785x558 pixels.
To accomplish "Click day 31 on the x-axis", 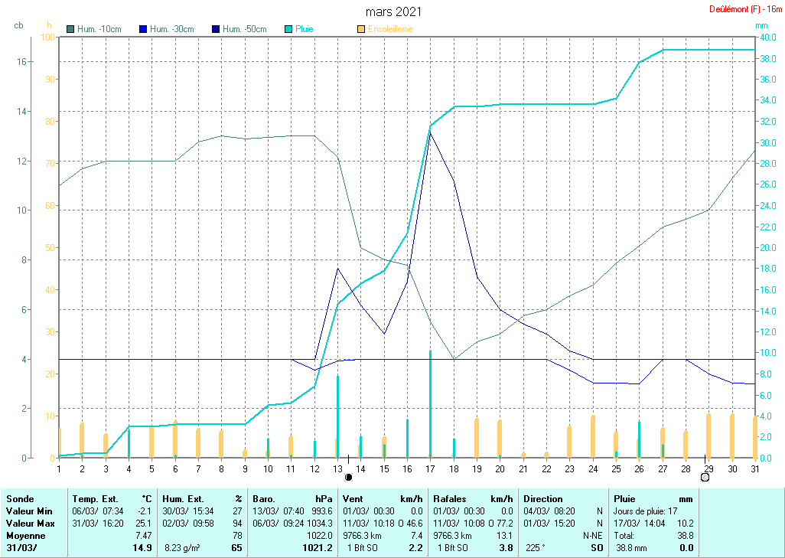I will pos(755,468).
